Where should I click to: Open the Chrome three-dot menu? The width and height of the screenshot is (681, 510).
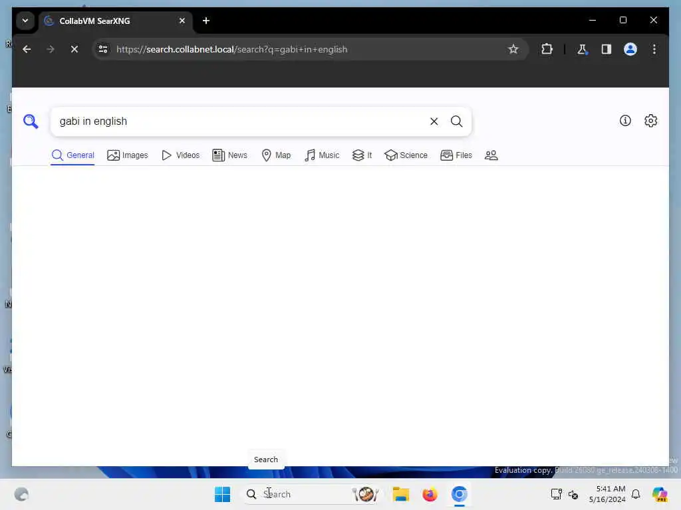click(654, 49)
